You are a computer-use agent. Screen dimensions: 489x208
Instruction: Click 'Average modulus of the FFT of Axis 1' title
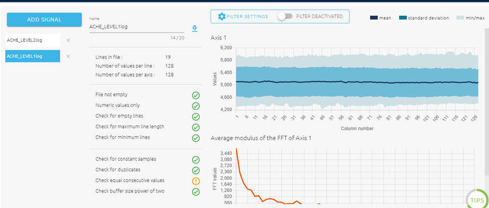coord(261,138)
